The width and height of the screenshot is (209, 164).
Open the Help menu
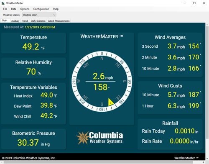click(56, 9)
